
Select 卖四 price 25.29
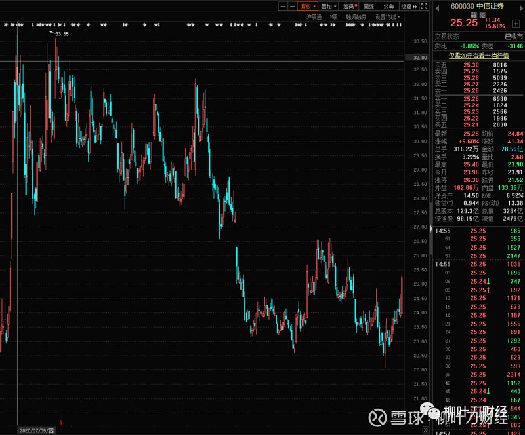[471, 71]
